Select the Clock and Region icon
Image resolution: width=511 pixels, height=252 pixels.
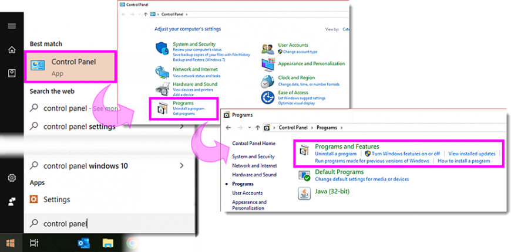coord(268,81)
